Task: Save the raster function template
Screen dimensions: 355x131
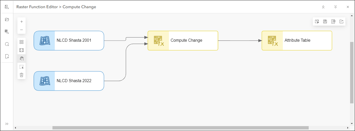Action: [x=325, y=21]
